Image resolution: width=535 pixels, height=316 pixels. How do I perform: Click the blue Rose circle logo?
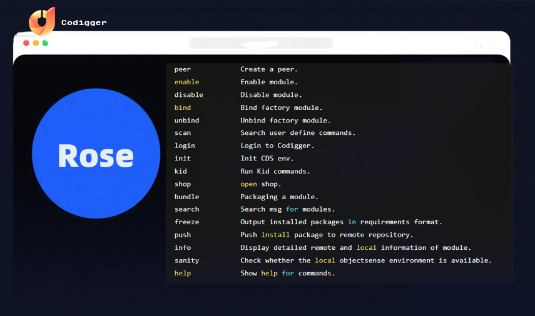(x=96, y=154)
